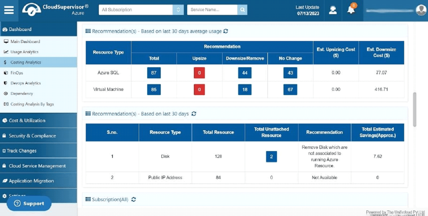Screen dimensions: 428x216
Task: Click Virtual Machine total count 85
Action: [x=154, y=90]
